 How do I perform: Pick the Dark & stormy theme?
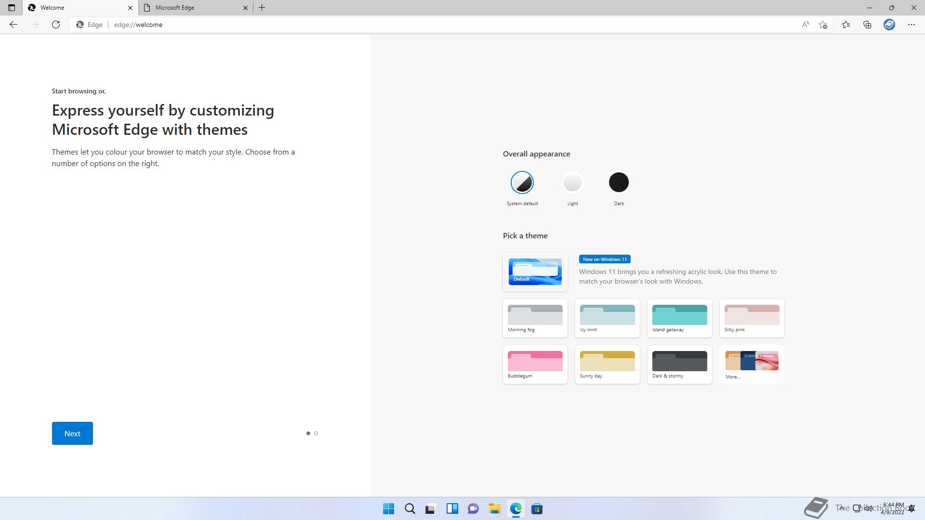[x=680, y=364]
